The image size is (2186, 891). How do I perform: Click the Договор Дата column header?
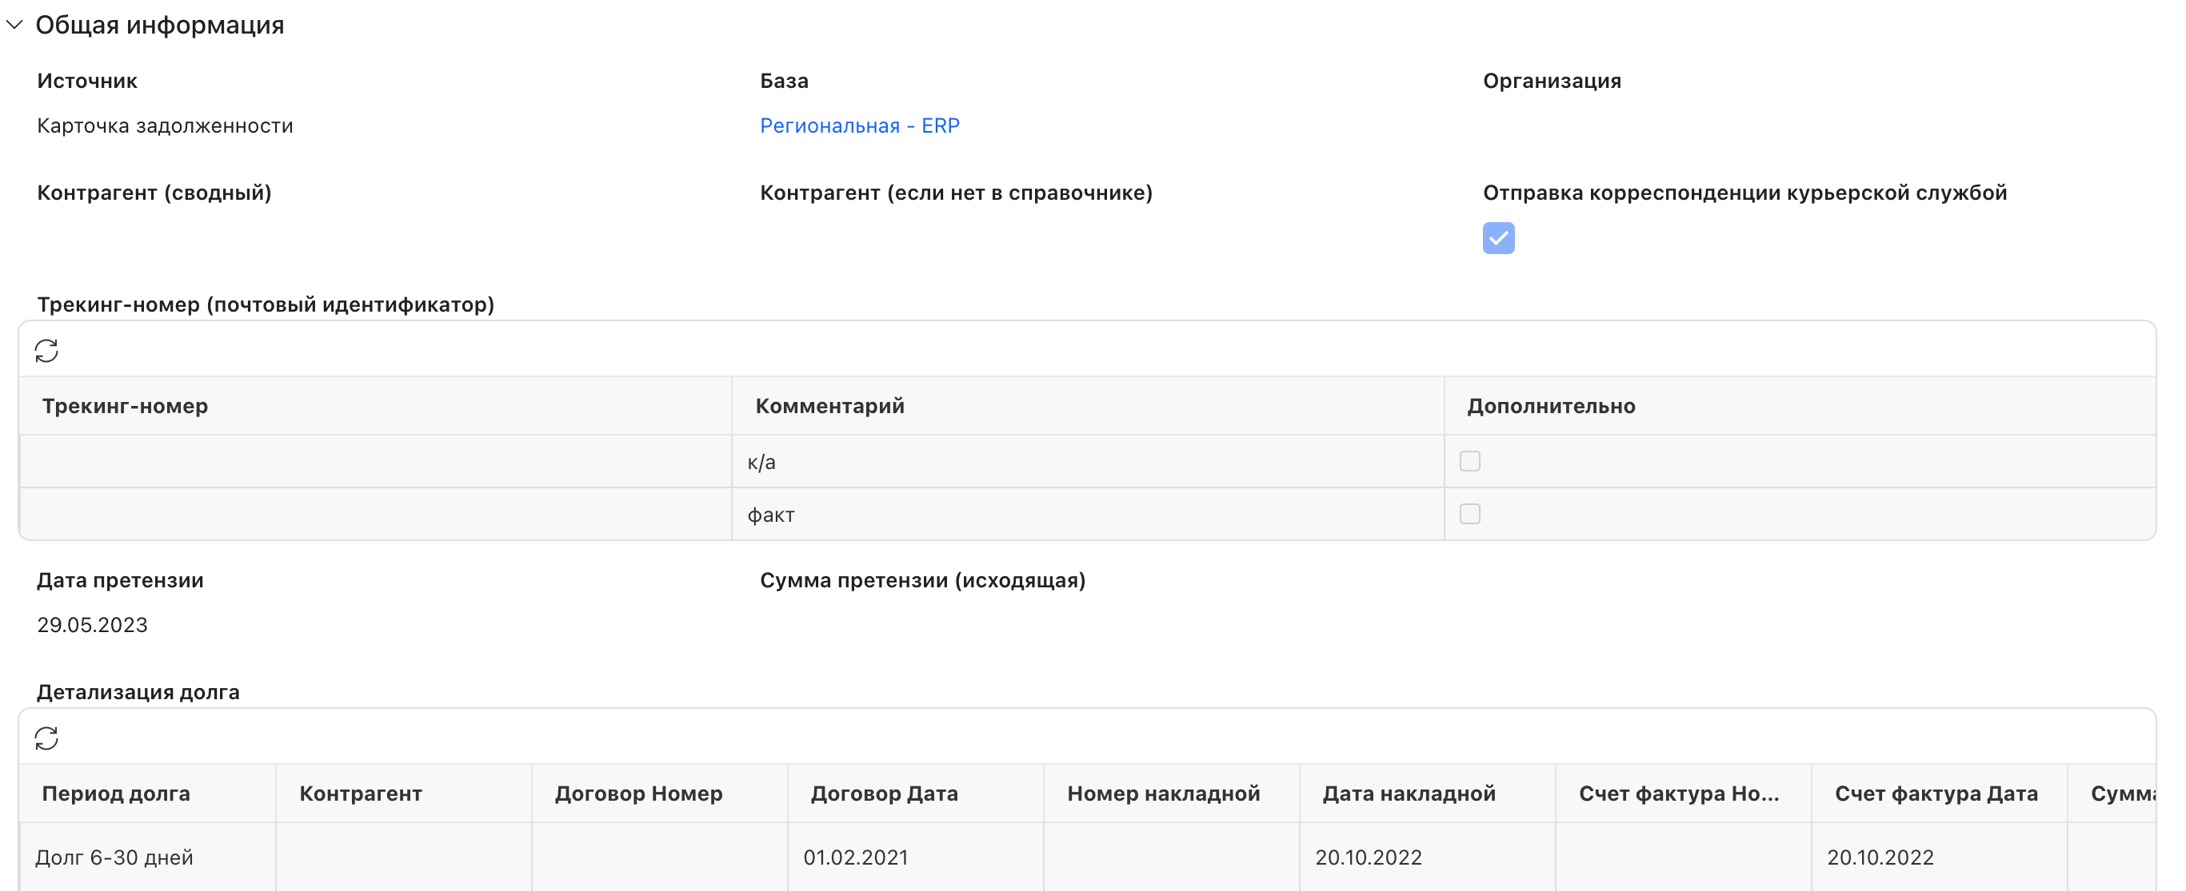click(916, 793)
